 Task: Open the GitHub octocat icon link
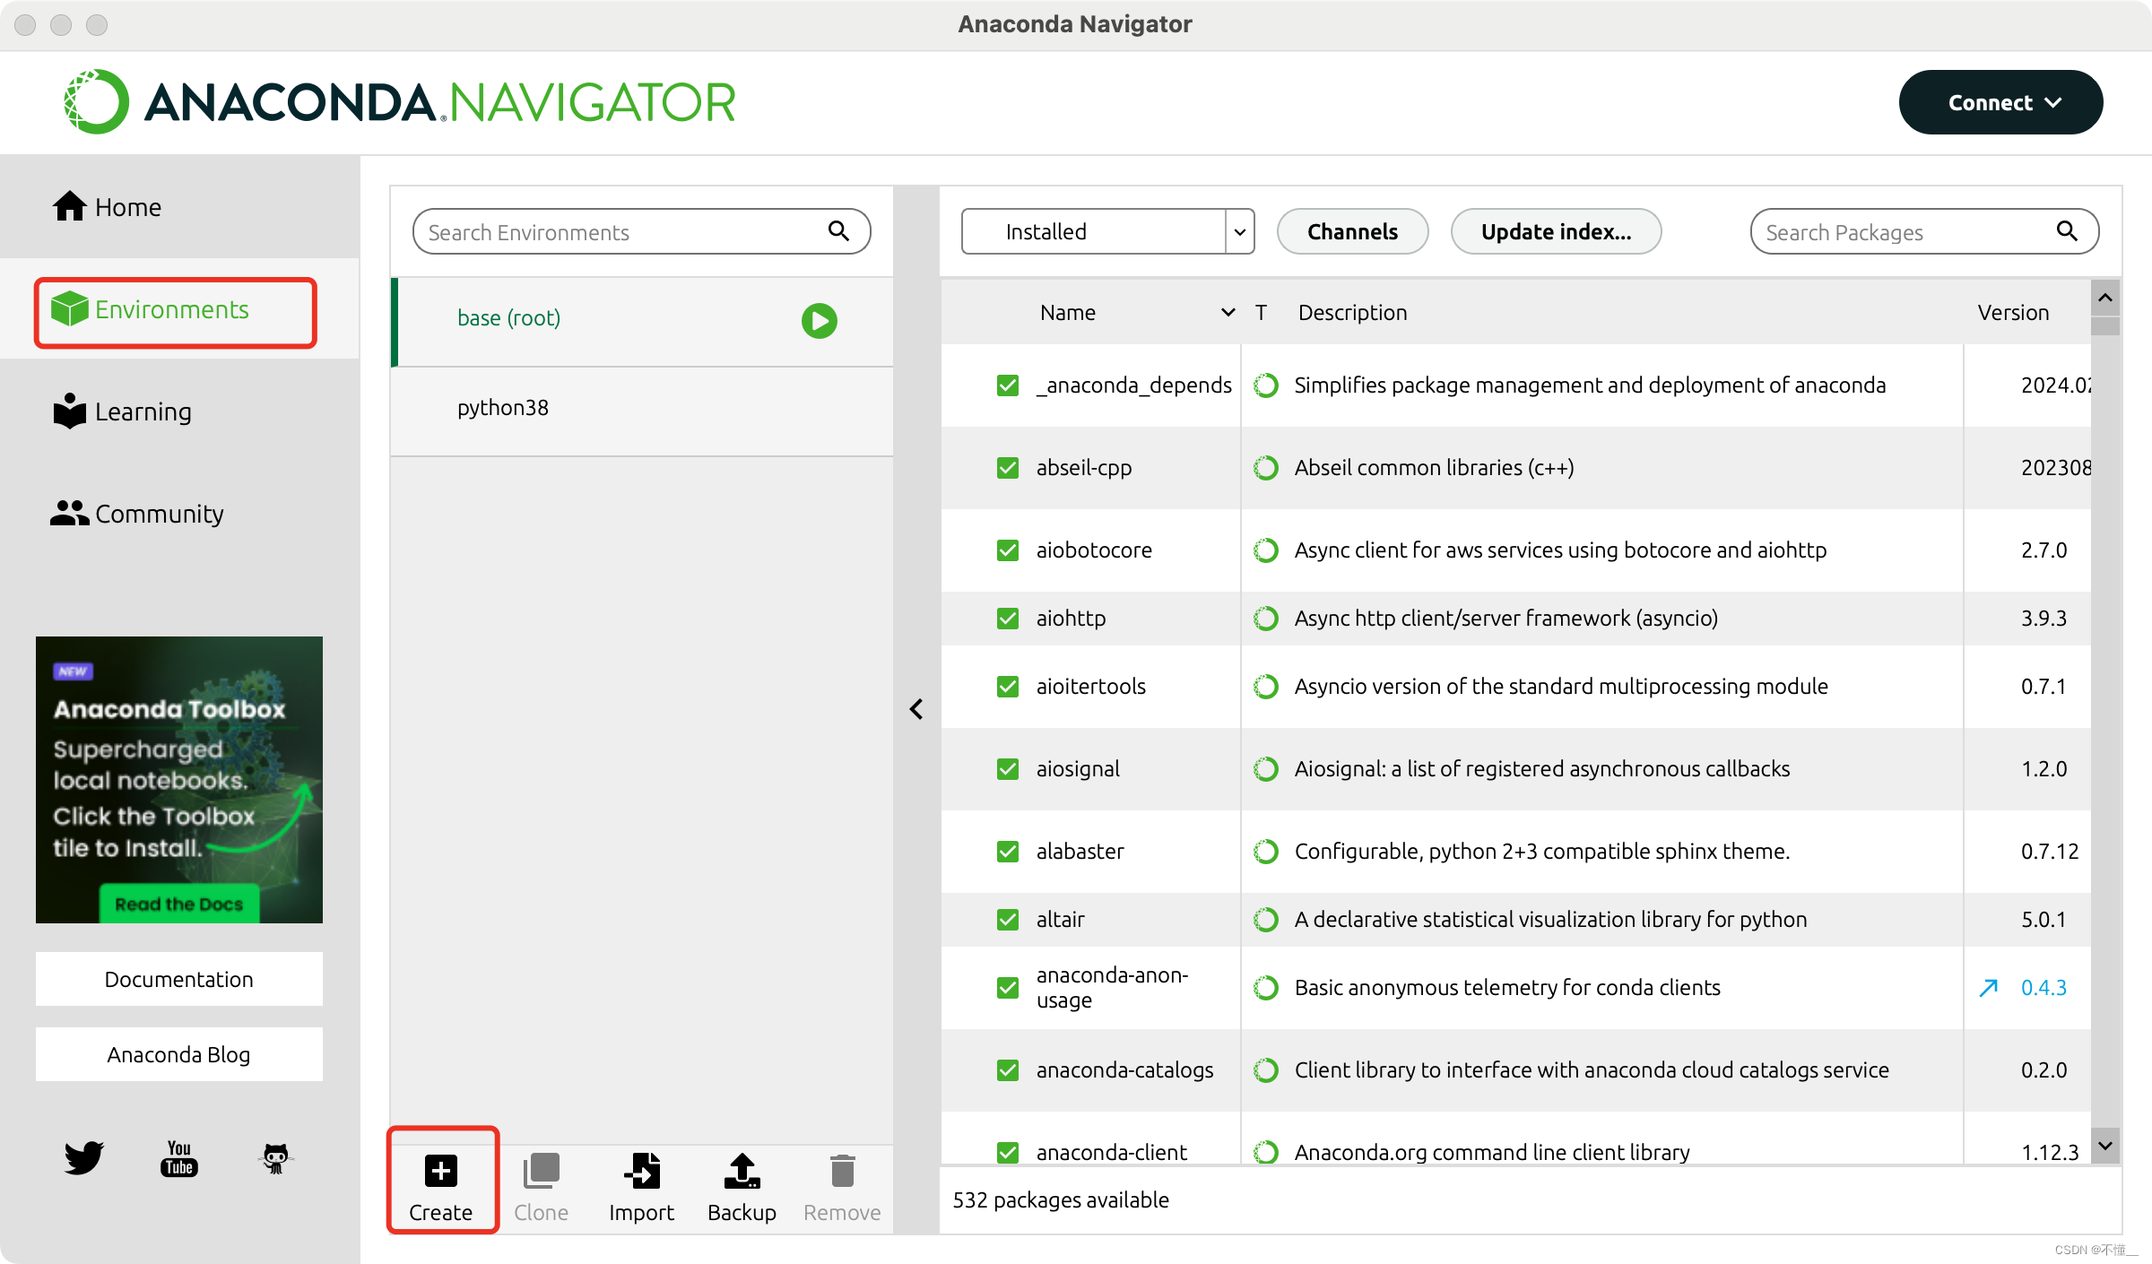click(x=275, y=1157)
